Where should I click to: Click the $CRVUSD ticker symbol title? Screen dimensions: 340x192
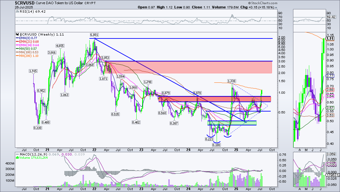[x=25, y=3]
